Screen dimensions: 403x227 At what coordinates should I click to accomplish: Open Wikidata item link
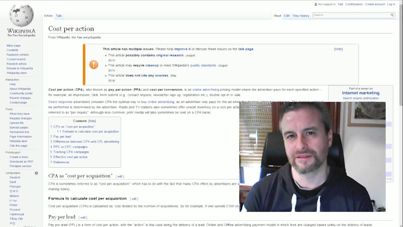pos(18,141)
